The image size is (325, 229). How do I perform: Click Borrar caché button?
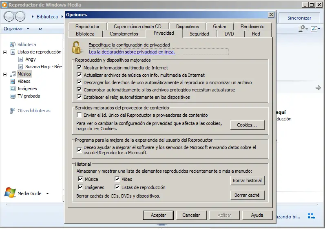pos(247,195)
